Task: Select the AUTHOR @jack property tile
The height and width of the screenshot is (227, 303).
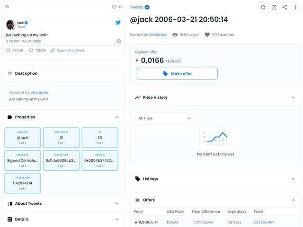Action: pos(23,138)
